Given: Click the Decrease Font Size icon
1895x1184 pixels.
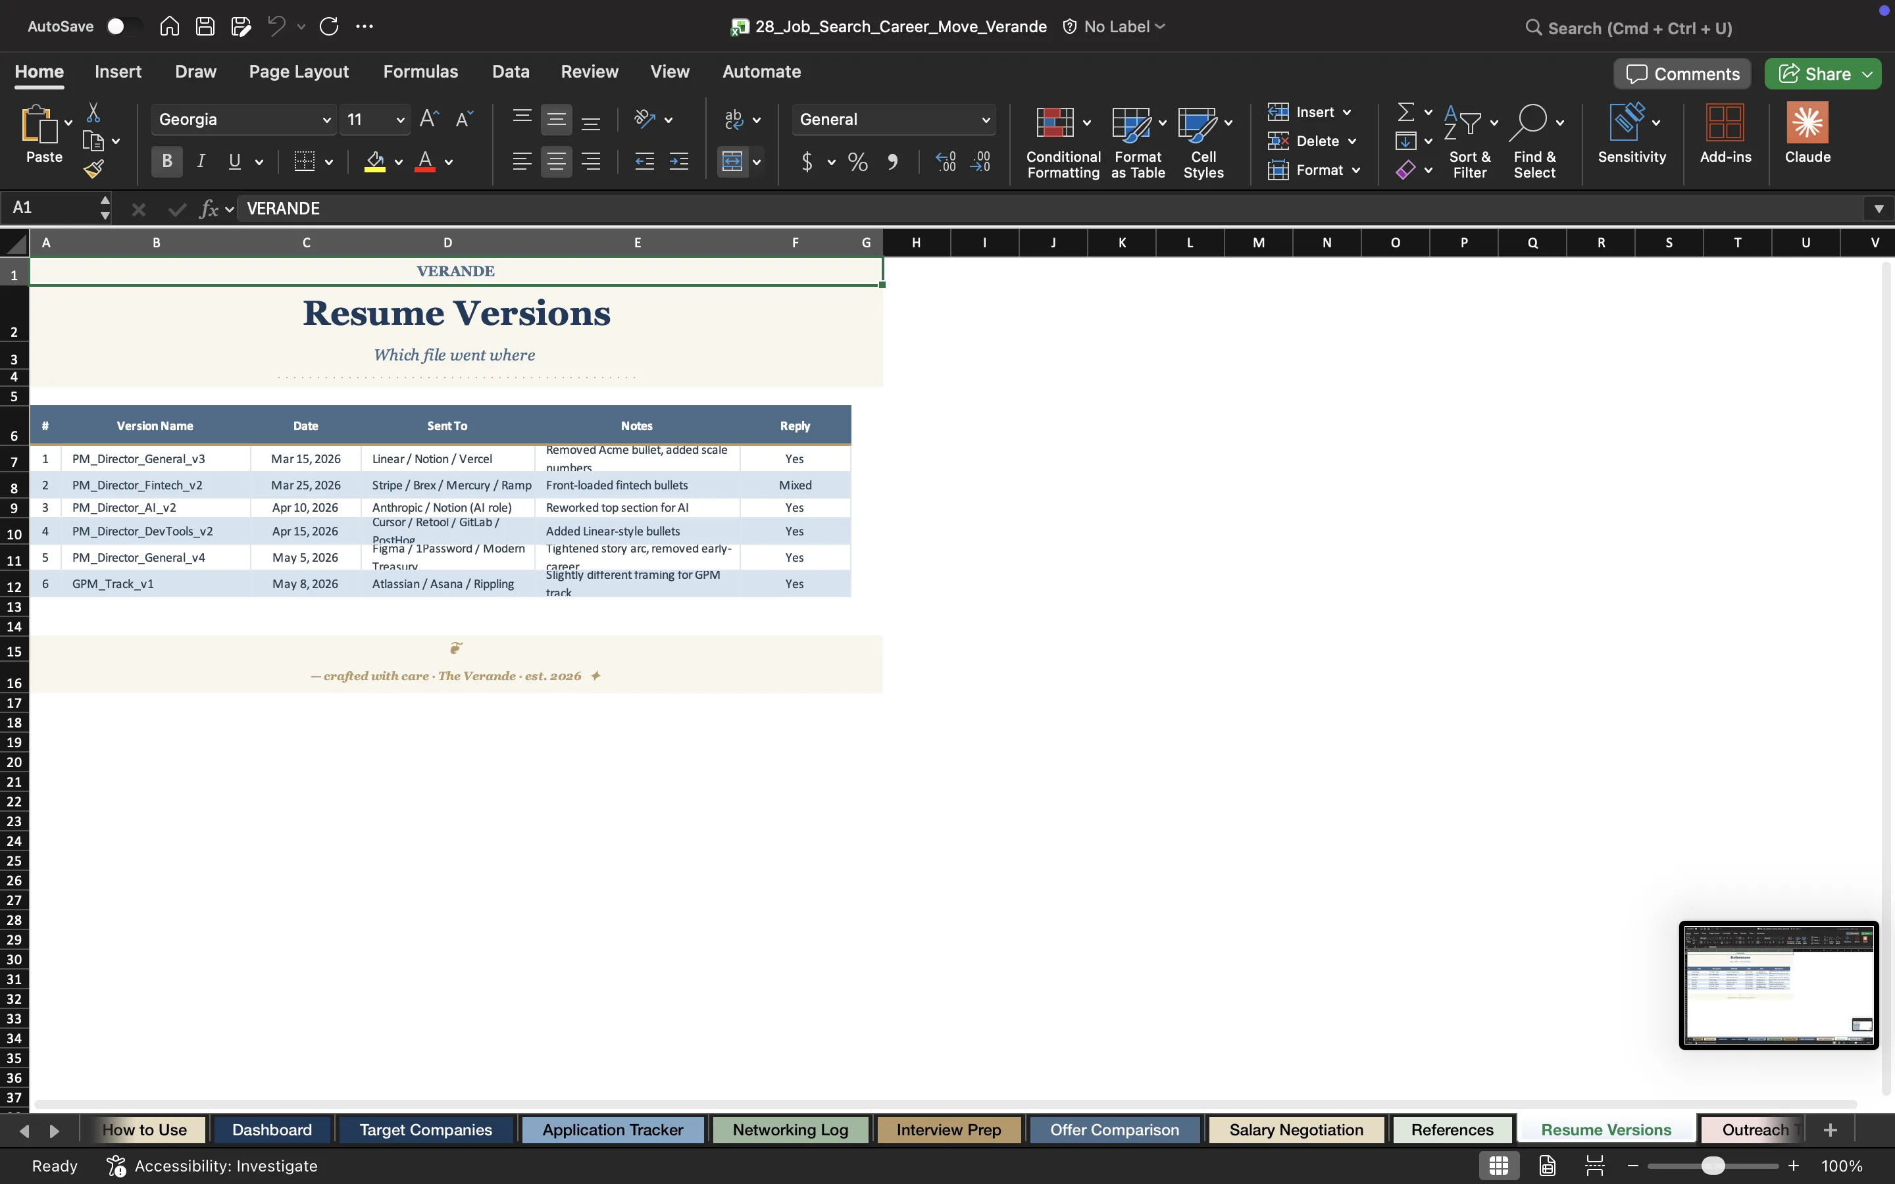Looking at the screenshot, I should pyautogui.click(x=465, y=119).
